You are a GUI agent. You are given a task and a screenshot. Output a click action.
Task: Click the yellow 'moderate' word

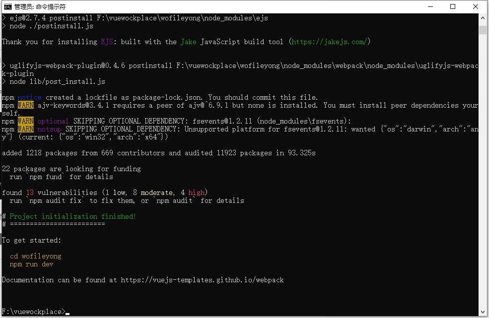pos(156,192)
